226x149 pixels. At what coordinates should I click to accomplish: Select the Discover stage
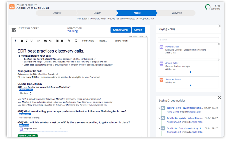(57, 13)
